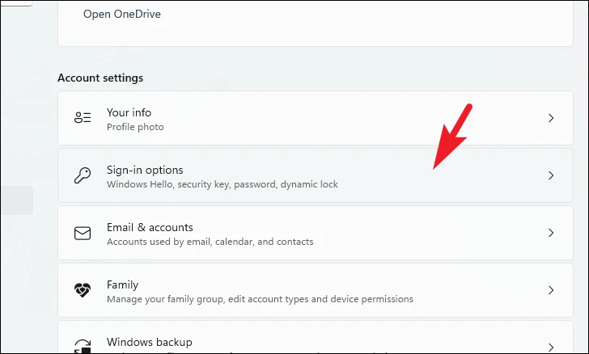Select the Windows backup title
Viewport: 589px width, 354px height.
pos(149,342)
